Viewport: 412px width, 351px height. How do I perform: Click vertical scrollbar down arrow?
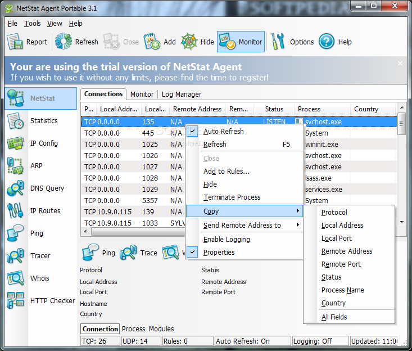coord(402,222)
